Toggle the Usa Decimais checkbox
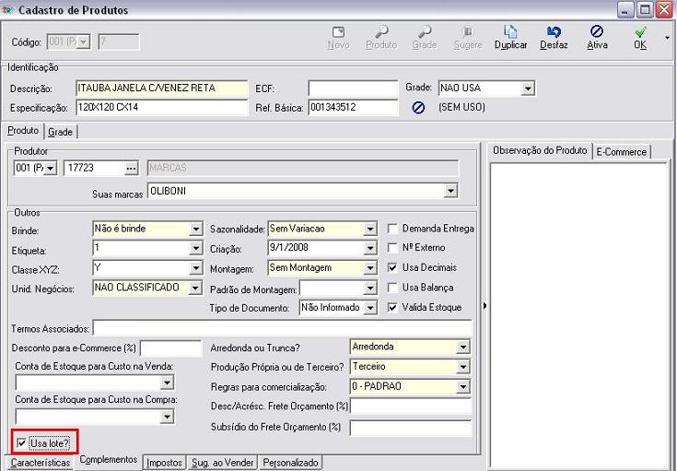The image size is (677, 471). pos(393,267)
